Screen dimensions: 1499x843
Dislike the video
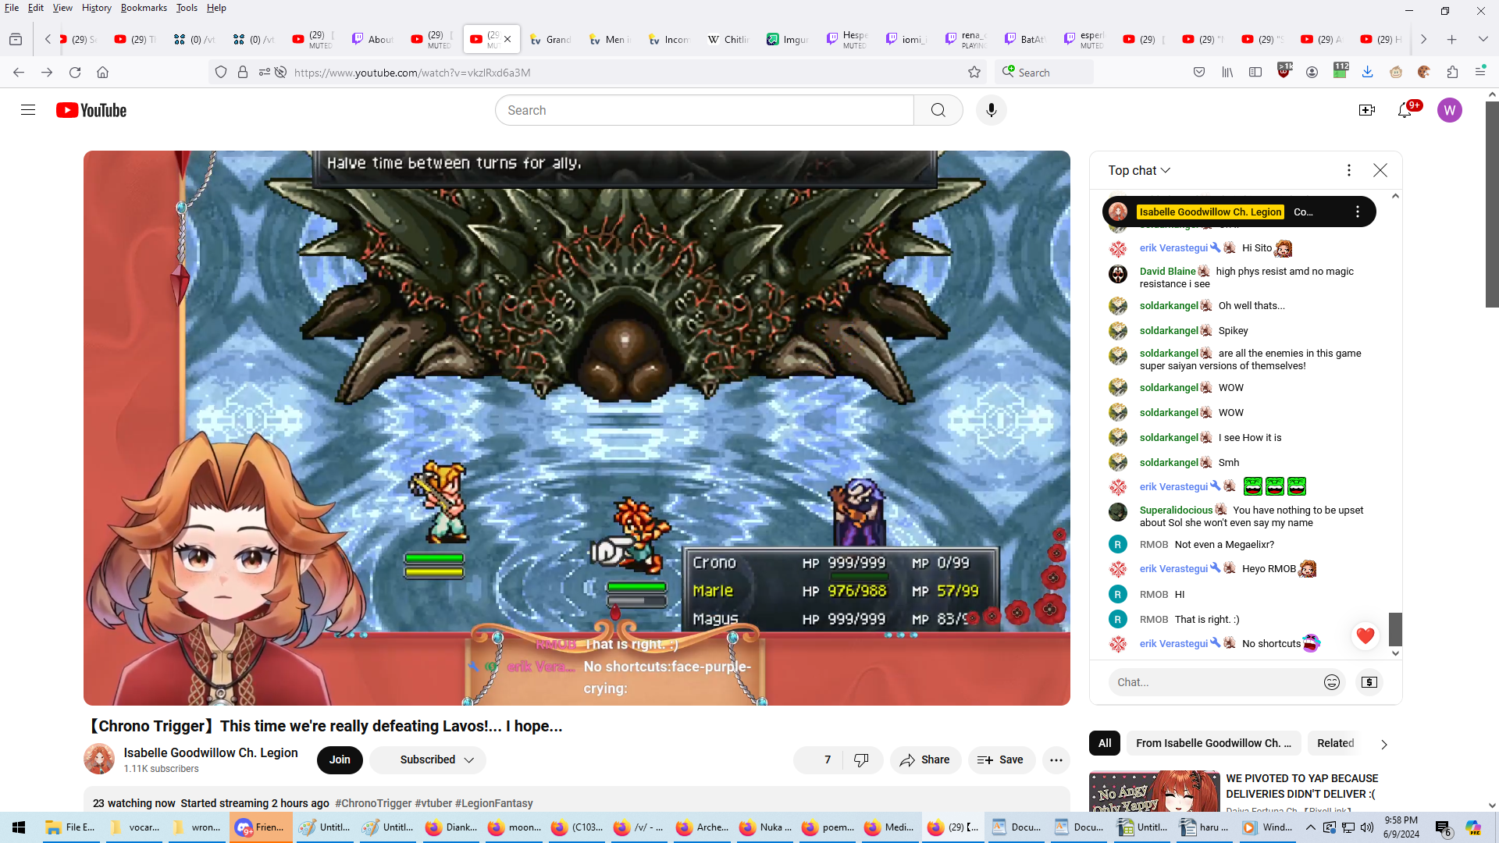[x=861, y=759]
